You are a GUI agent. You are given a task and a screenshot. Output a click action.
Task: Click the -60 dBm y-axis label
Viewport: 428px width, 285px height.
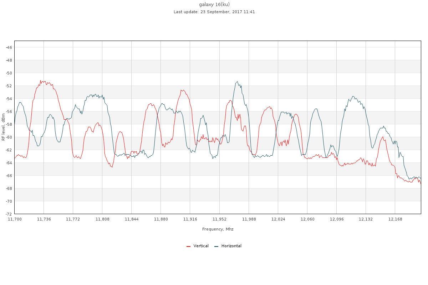point(9,137)
